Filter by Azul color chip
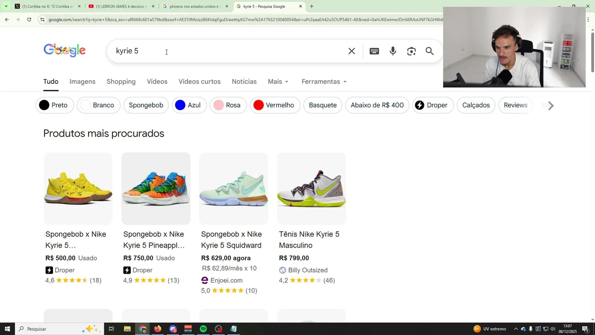 tap(189, 105)
